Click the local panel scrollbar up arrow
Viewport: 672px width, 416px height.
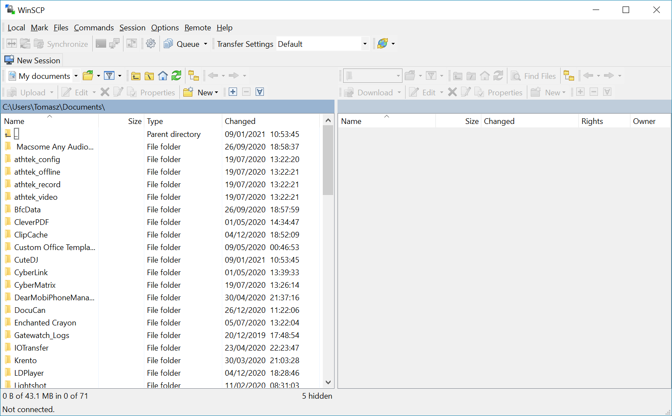coord(328,120)
